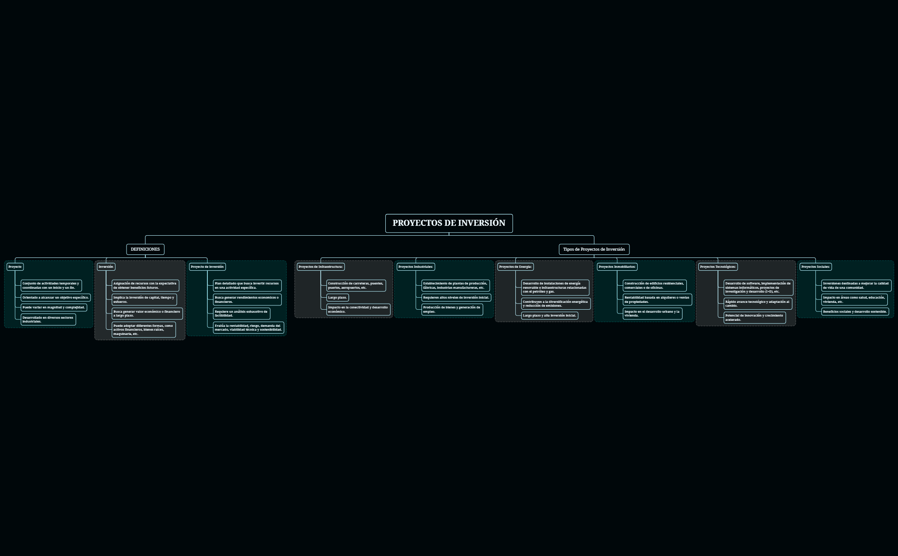This screenshot has height=556, width=898.
Task: Click 'Beneficios sociales y desarrollo sostenible' node
Action: click(854, 312)
